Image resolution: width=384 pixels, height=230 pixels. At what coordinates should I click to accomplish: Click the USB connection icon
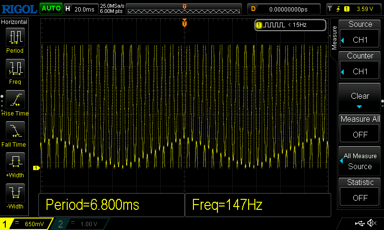(x=360, y=223)
